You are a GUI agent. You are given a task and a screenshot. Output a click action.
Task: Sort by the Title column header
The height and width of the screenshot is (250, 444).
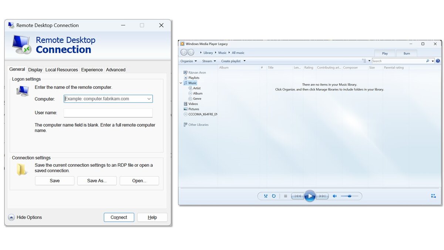coord(280,67)
